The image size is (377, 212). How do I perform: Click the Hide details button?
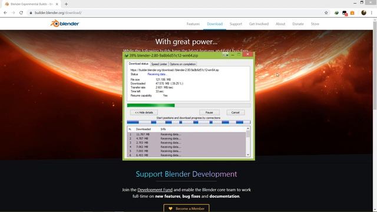(144, 112)
